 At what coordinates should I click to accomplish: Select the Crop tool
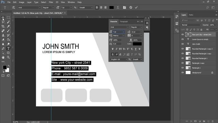point(3,26)
